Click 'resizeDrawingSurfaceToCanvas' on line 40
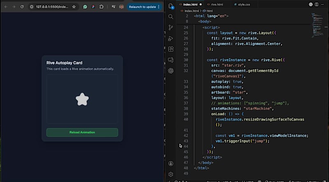 click(274, 119)
